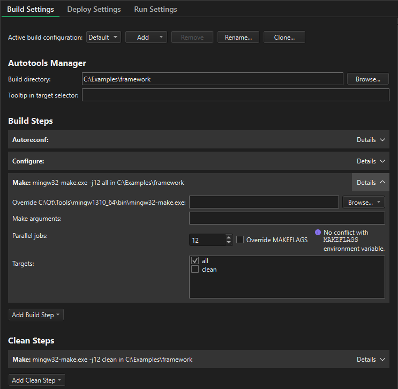This screenshot has width=398, height=389.
Task: Click Rename... for the build configuration
Action: tap(238, 38)
